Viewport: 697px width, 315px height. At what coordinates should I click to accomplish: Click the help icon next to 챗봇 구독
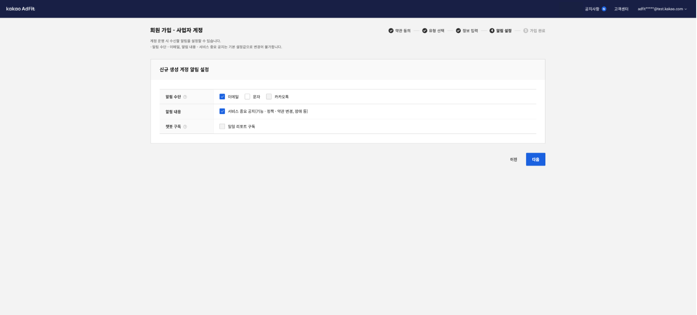click(x=185, y=127)
